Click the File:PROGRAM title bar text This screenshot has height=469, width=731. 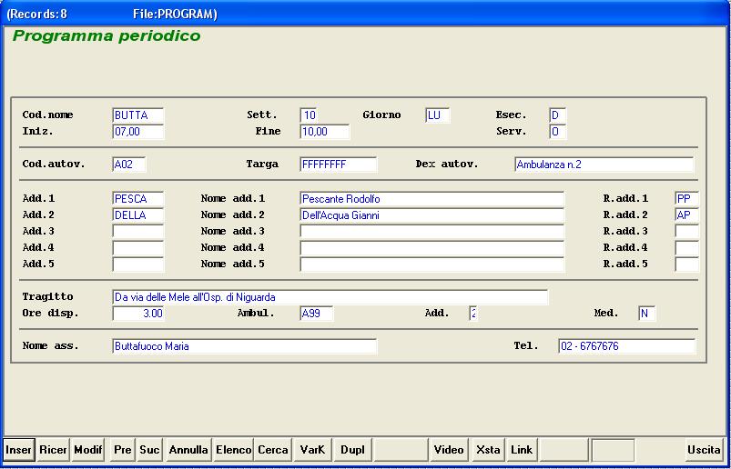click(175, 15)
